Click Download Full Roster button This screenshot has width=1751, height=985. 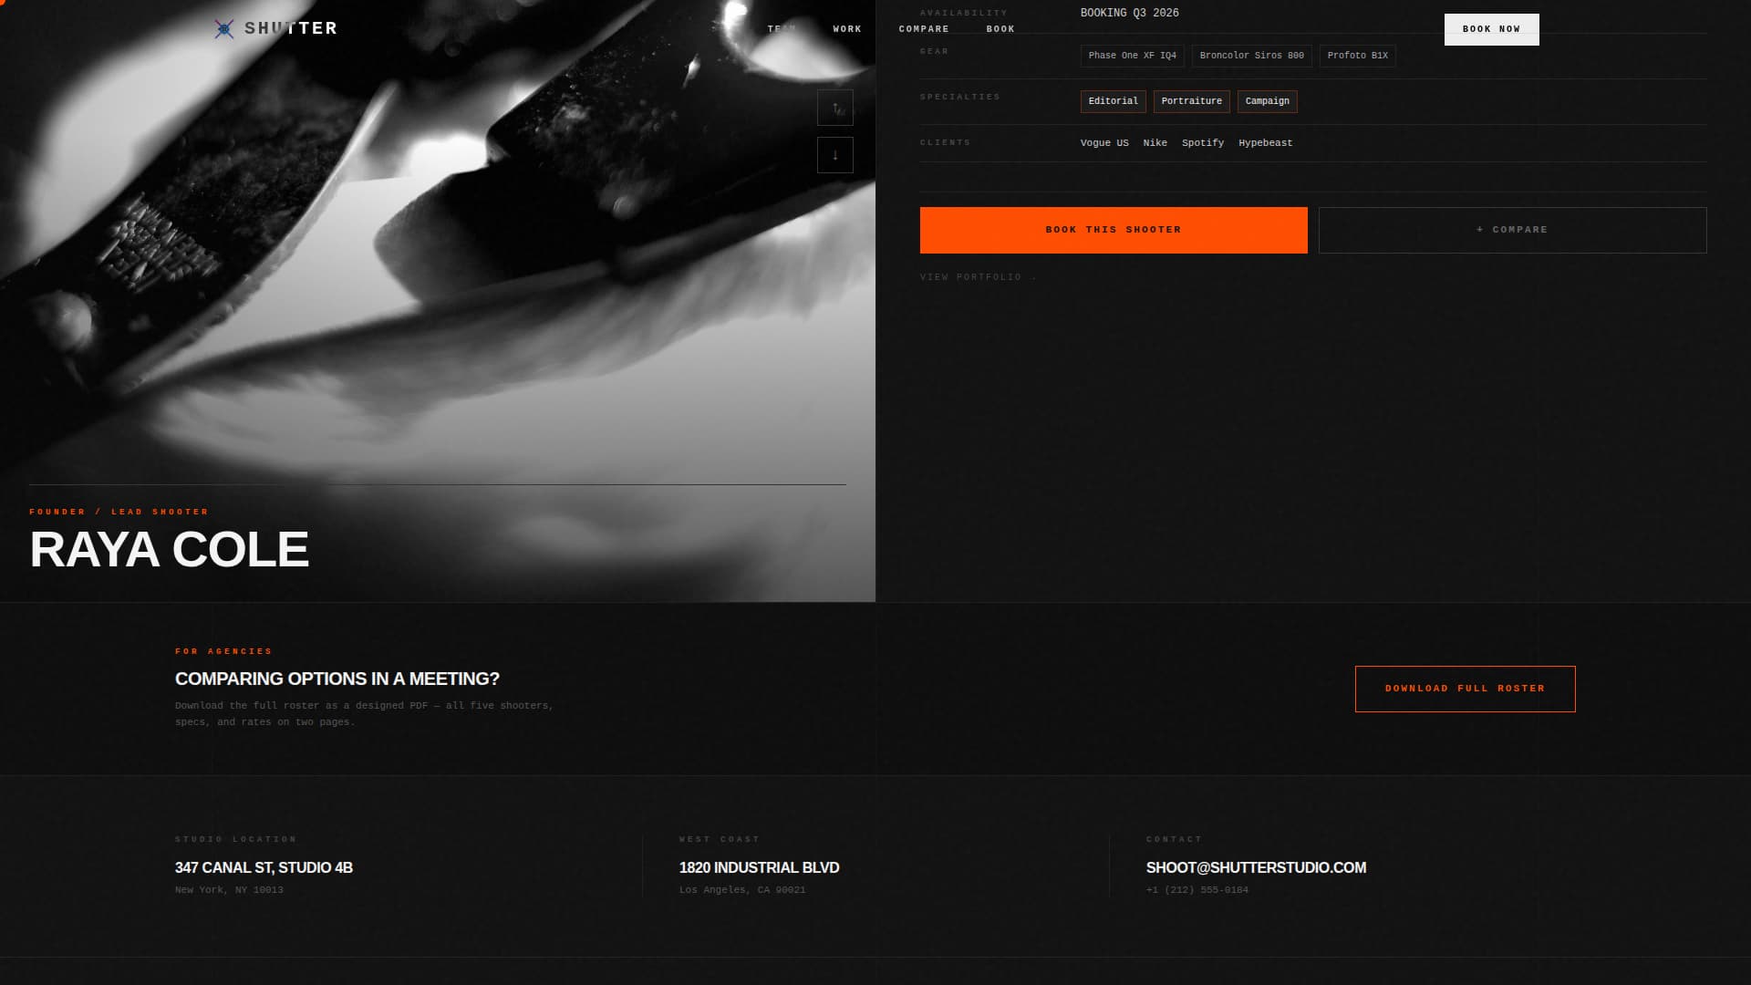(1466, 689)
